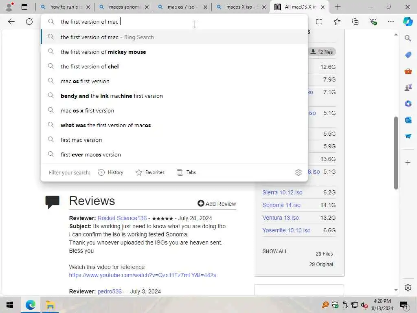The image size is (417, 313).
Task: Select 'the first version of mac' Bing Search suggestion
Action: (x=174, y=37)
